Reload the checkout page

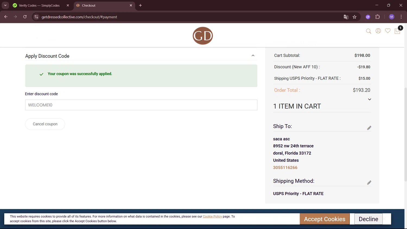point(25,17)
